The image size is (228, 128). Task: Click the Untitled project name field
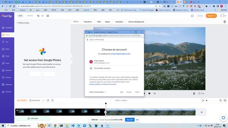(30, 16)
